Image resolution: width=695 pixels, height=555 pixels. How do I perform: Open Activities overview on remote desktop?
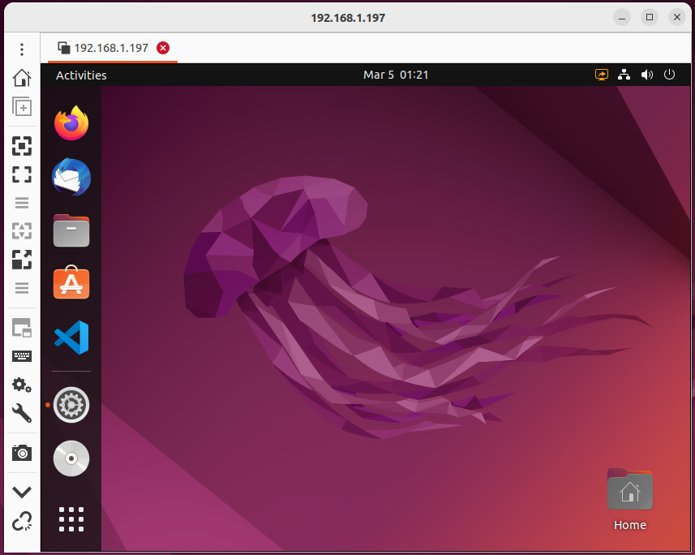tap(81, 75)
